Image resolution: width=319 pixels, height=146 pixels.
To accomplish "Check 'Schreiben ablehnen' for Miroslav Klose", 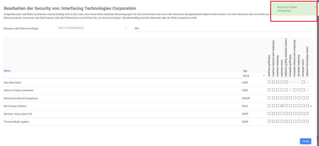I will tap(299, 113).
